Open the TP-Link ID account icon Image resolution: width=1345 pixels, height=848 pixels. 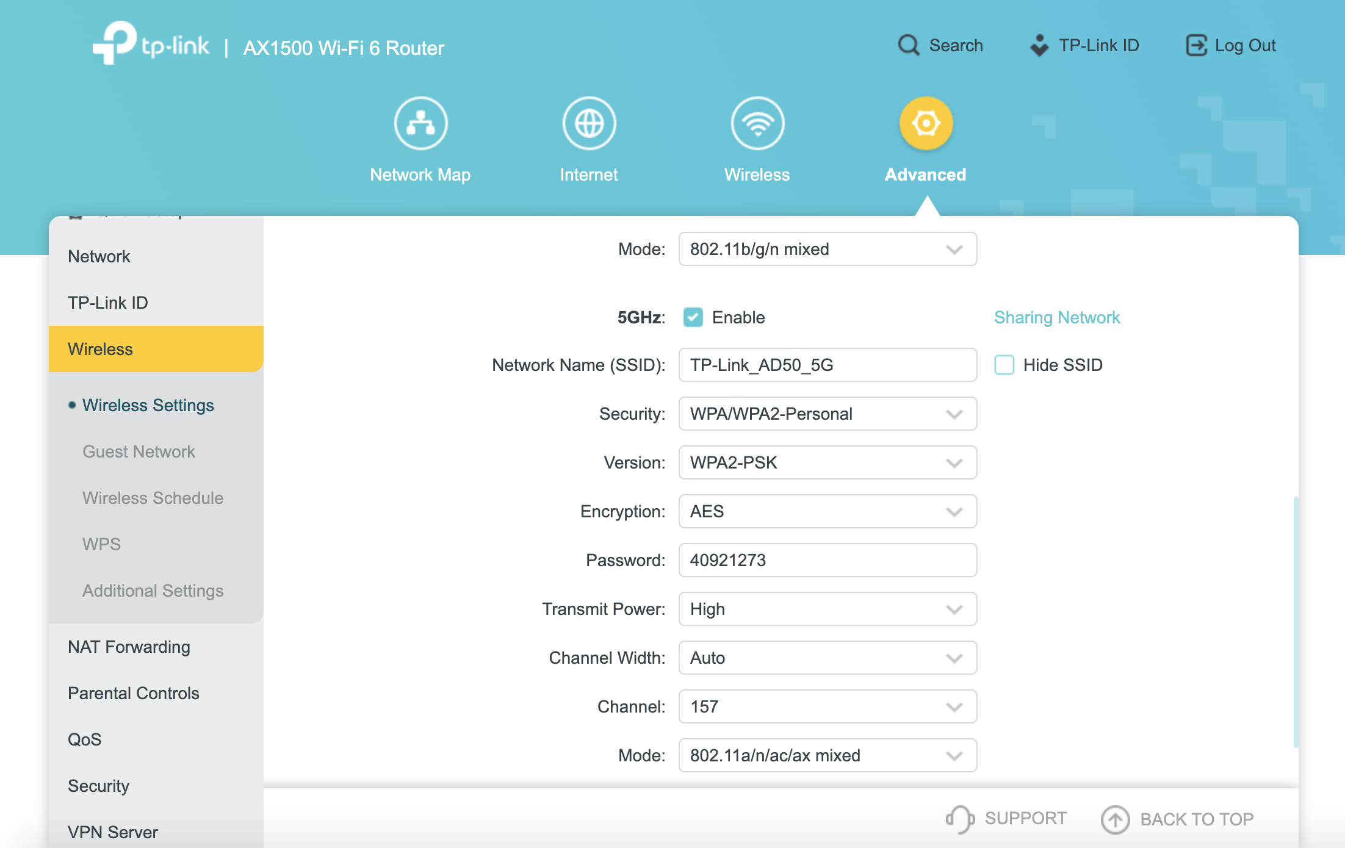pyautogui.click(x=1039, y=45)
